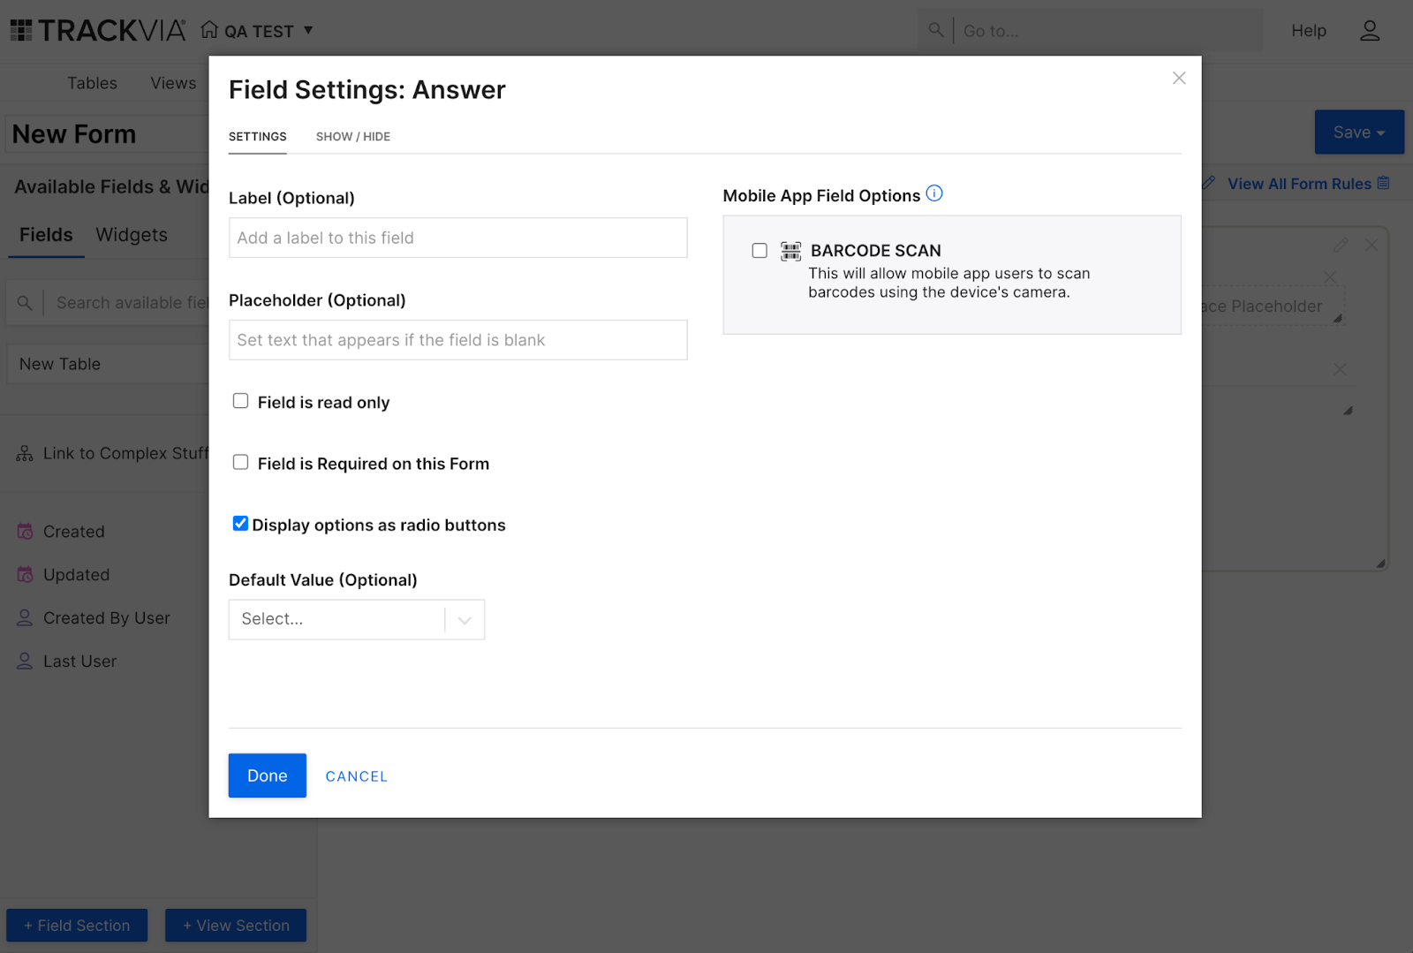Click the home icon beside QA TEST
Image resolution: width=1413 pixels, height=953 pixels.
tap(208, 29)
